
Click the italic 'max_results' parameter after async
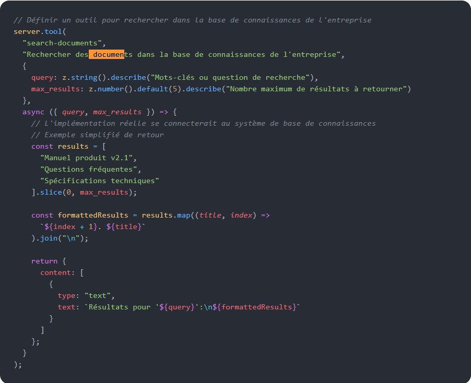(x=117, y=112)
